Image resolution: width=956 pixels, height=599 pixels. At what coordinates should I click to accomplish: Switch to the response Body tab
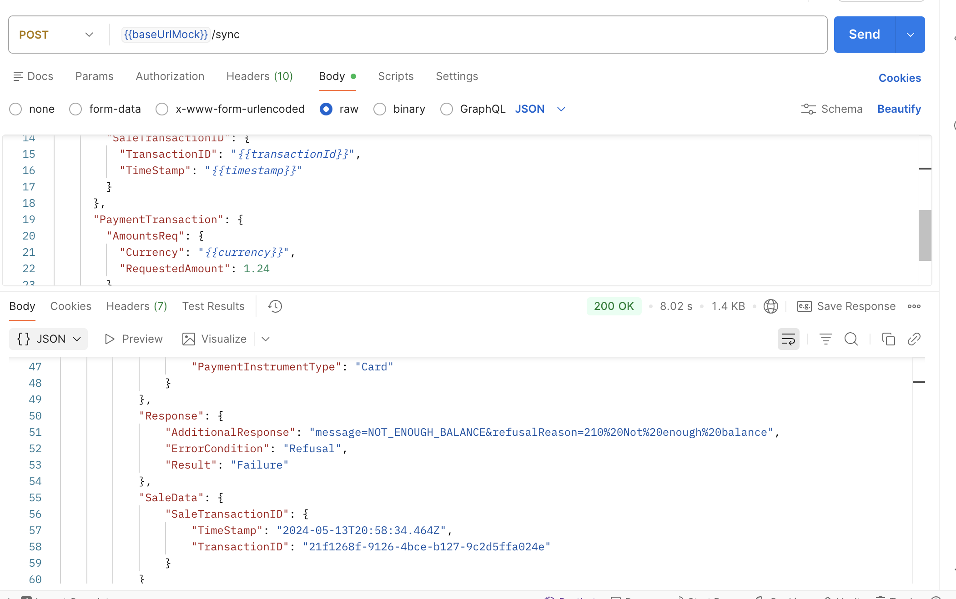22,306
